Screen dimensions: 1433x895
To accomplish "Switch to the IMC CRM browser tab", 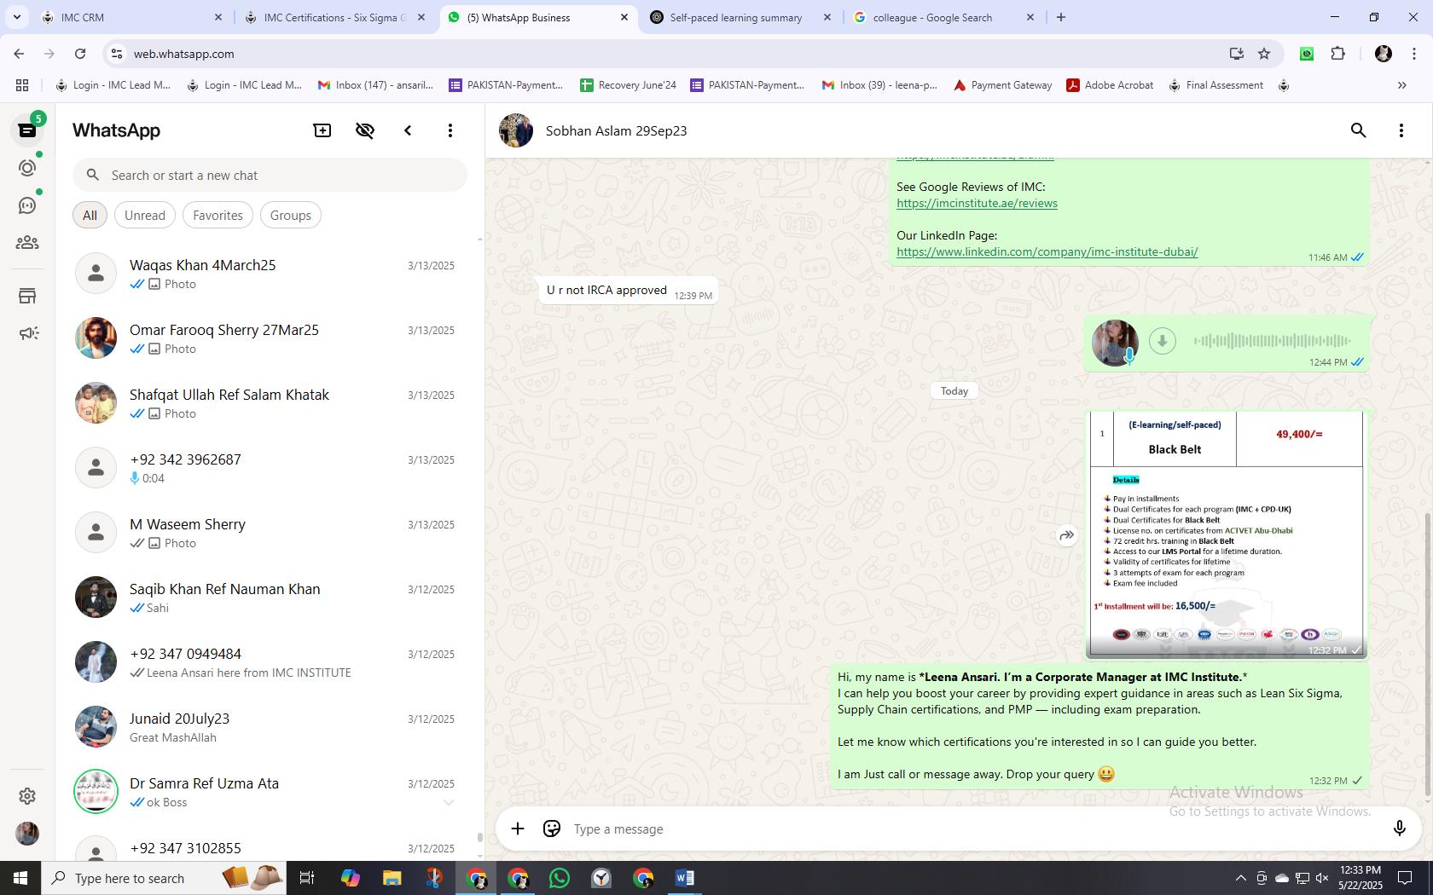I will [132, 17].
